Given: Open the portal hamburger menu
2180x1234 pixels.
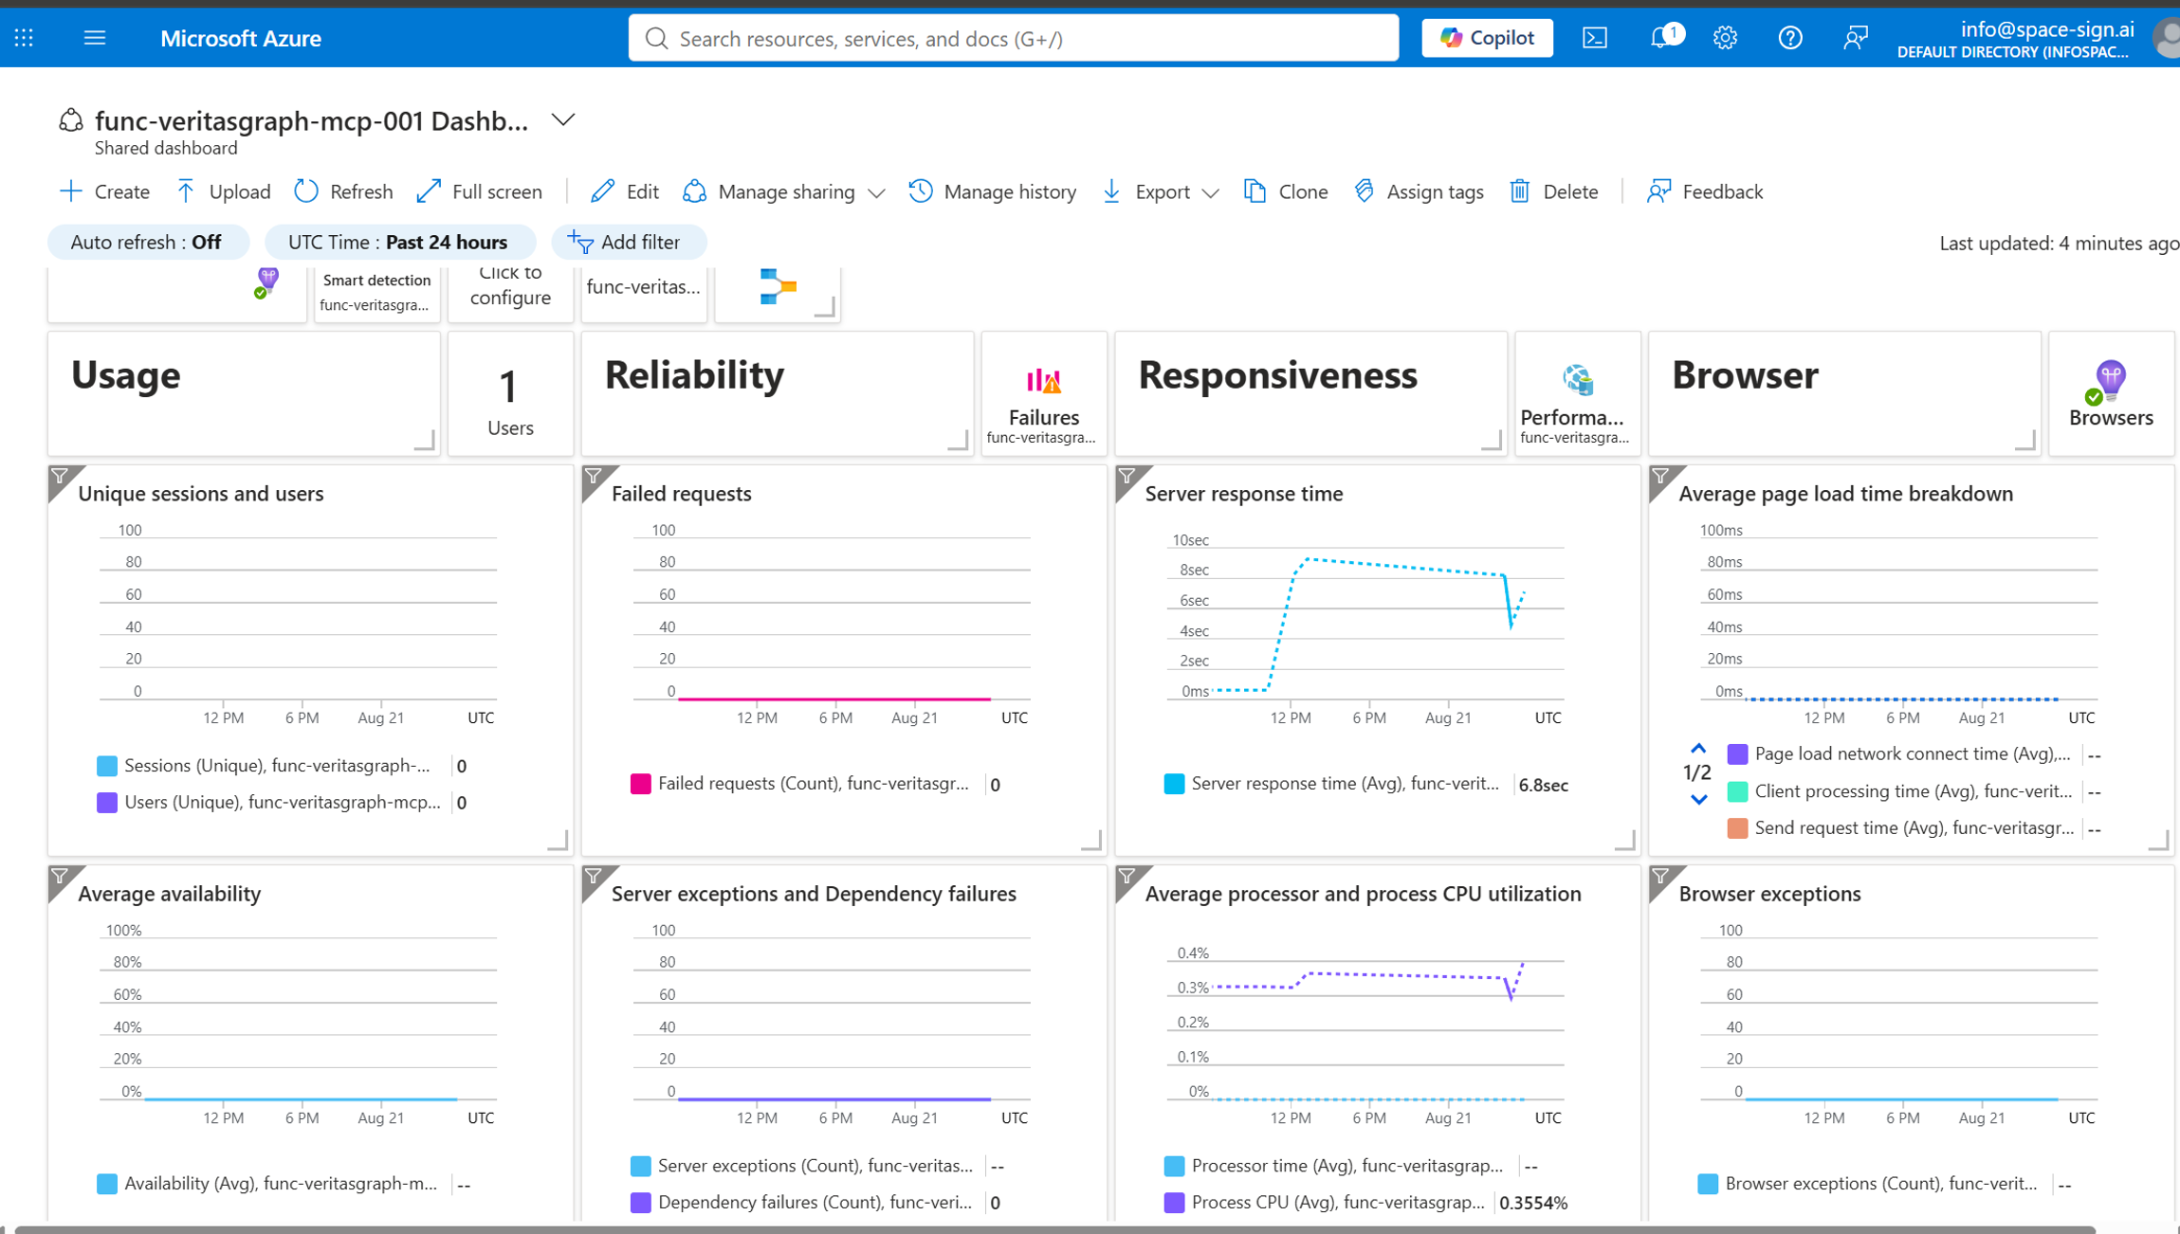Looking at the screenshot, I should 95,38.
